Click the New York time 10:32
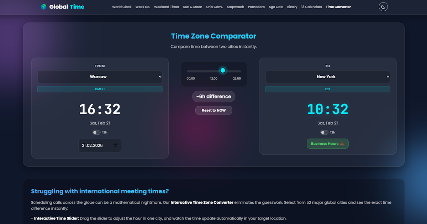The height and width of the screenshot is (224, 427). (x=328, y=109)
